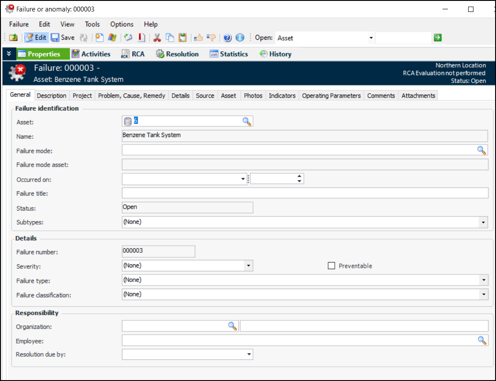Open Asset lookup with magnifier icon
This screenshot has width=496, height=381.
(247, 122)
